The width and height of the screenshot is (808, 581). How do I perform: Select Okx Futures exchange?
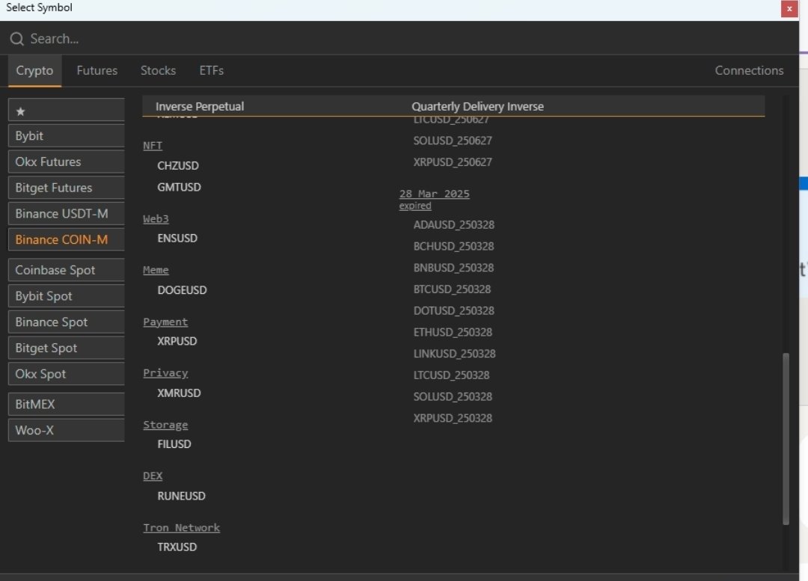[67, 162]
